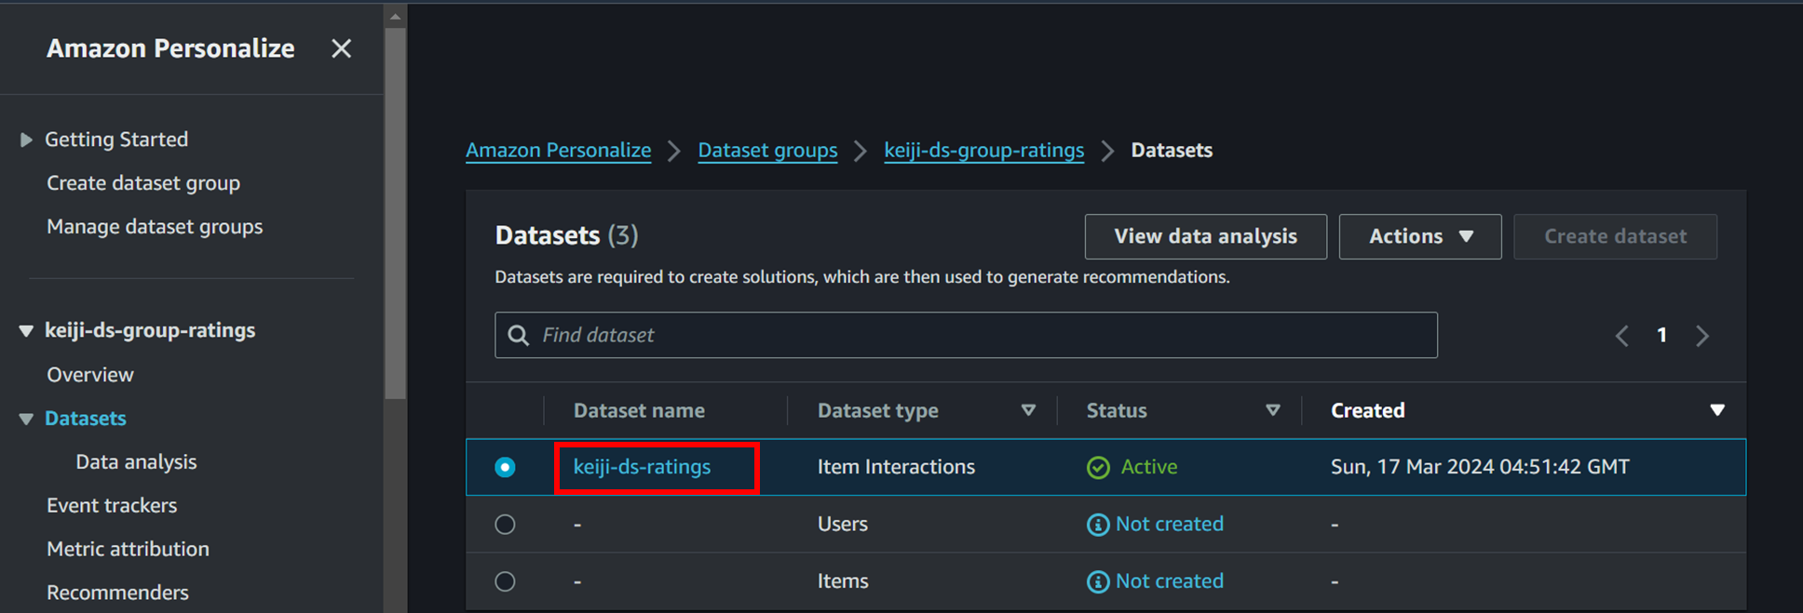Viewport: 1803px width, 613px height.
Task: Open Event trackers in sidebar
Action: (x=112, y=505)
